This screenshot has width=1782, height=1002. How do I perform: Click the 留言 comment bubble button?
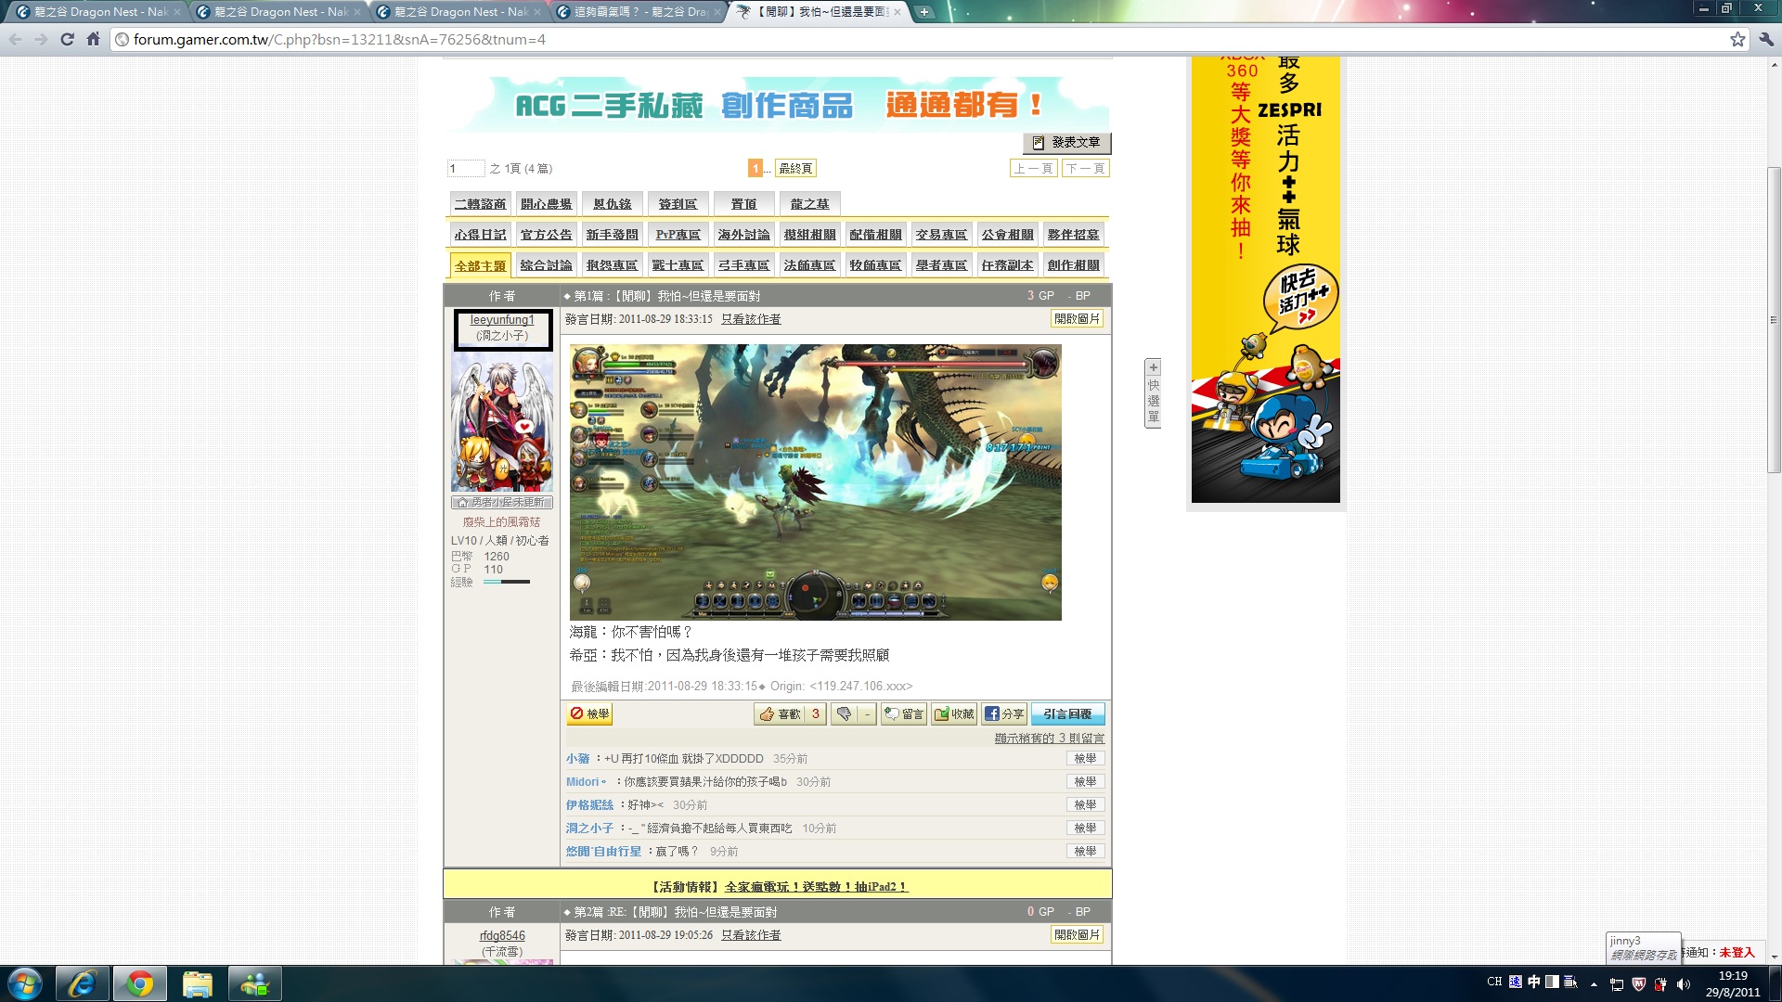903,713
